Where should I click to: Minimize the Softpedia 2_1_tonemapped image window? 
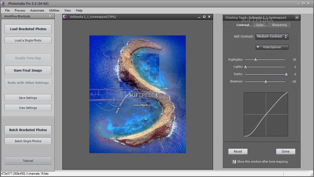[x=199, y=17]
